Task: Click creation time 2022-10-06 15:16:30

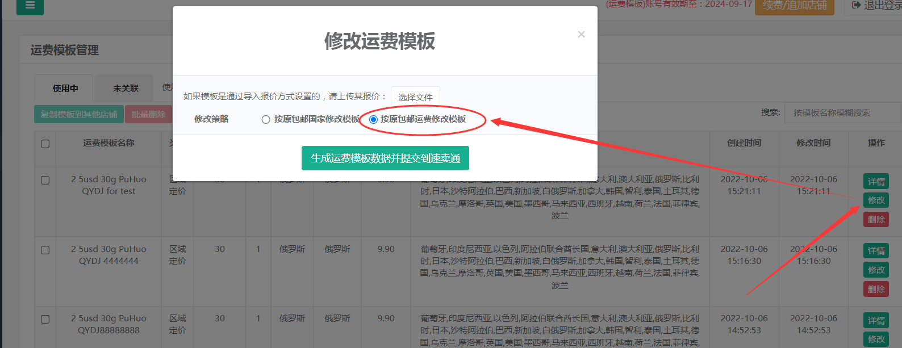Action: [x=744, y=255]
